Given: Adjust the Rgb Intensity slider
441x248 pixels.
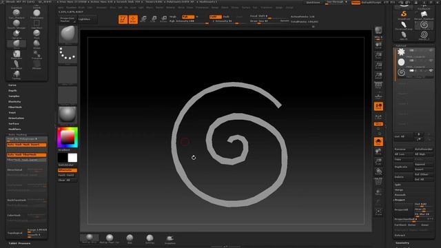Looking at the screenshot, I should 188,21.
